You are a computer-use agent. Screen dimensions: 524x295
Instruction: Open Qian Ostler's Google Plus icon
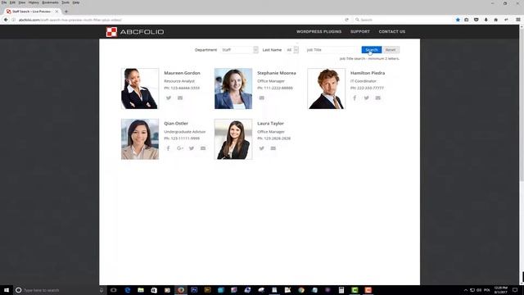coord(180,148)
